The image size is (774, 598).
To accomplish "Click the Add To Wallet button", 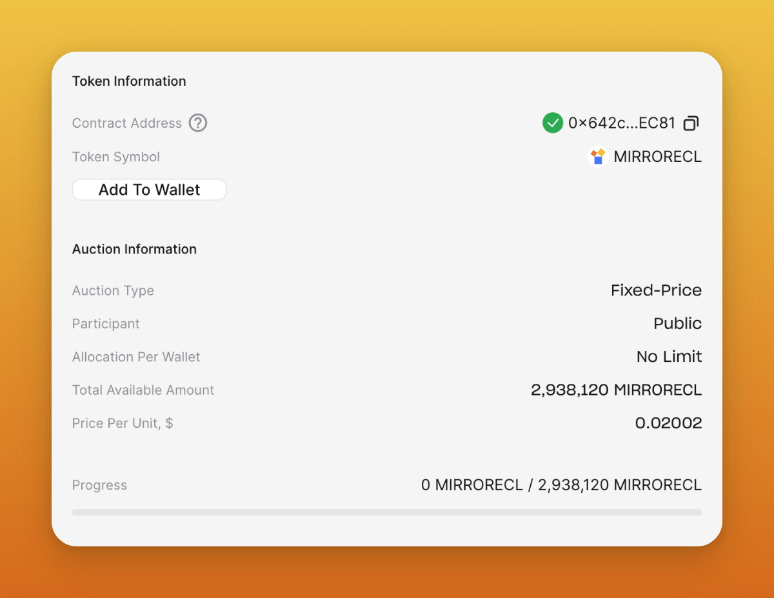I will click(x=149, y=190).
